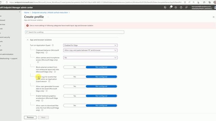216x121 pixels.
Task: Set download files onto host to Not configured
Action: tap(101, 106)
